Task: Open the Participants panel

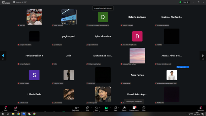Action: 76,108
